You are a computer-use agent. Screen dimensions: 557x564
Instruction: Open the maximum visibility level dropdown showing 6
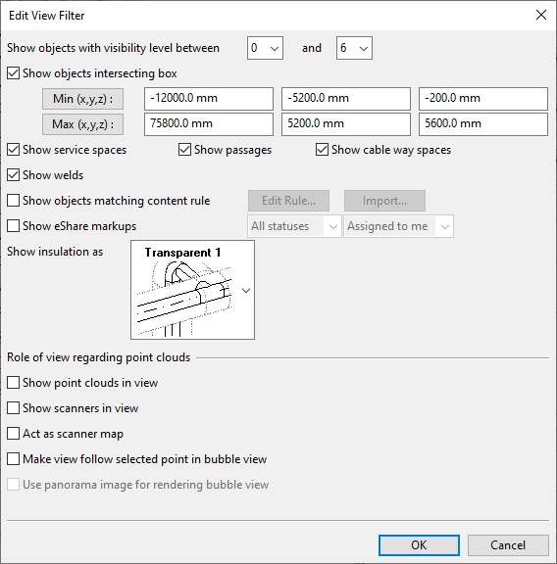pos(354,48)
